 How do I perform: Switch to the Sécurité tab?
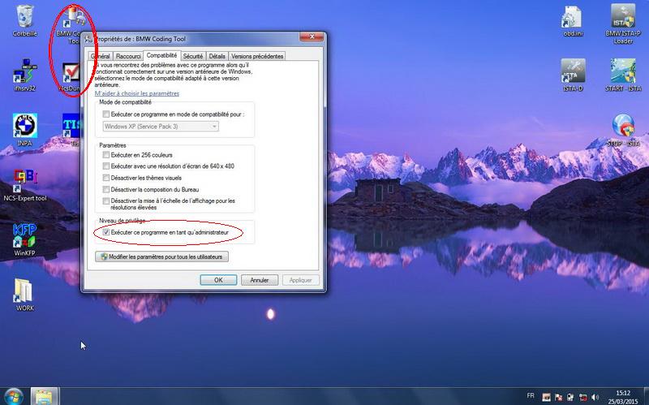(193, 56)
